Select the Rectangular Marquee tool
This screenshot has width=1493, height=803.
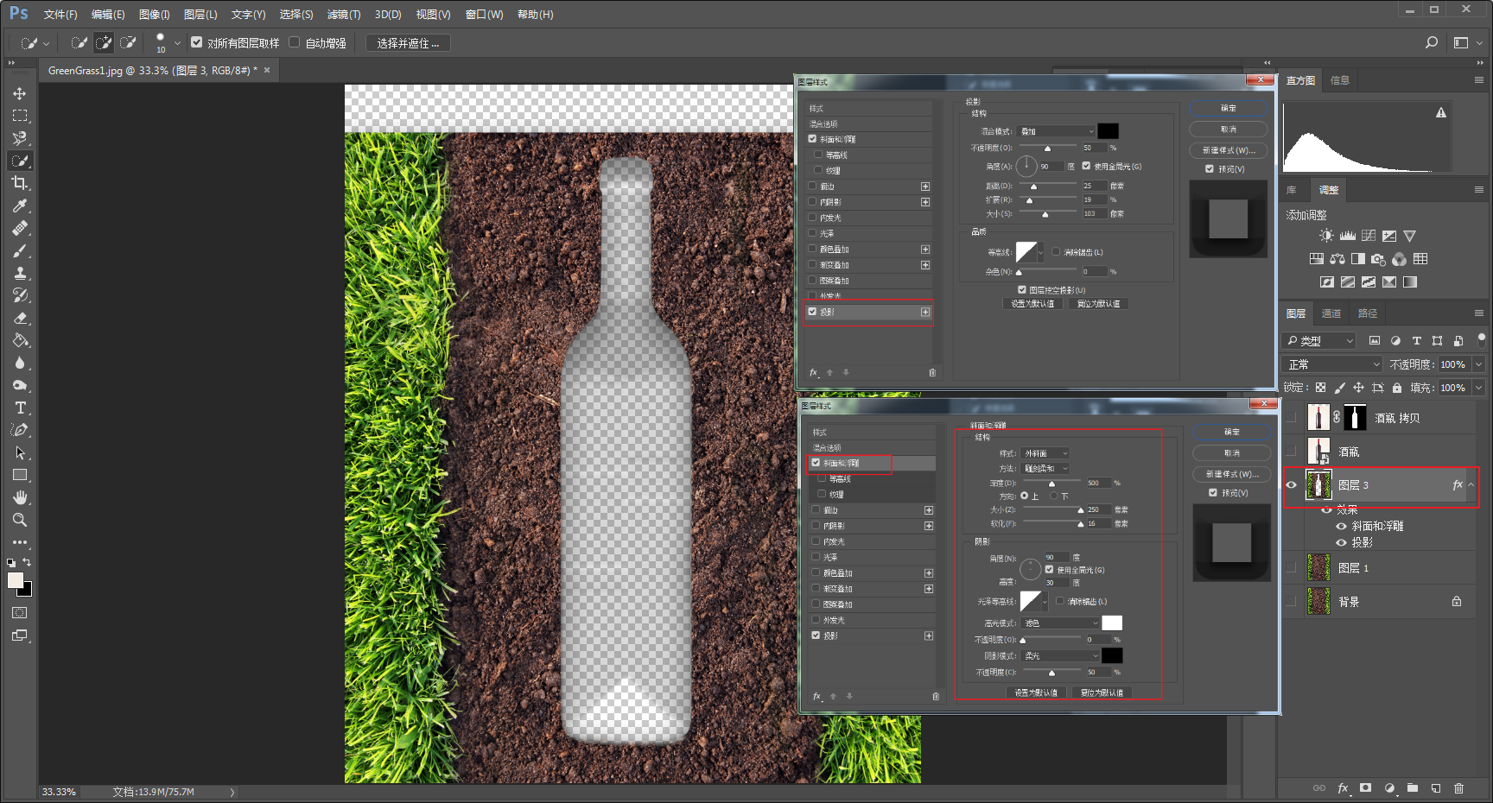20,116
